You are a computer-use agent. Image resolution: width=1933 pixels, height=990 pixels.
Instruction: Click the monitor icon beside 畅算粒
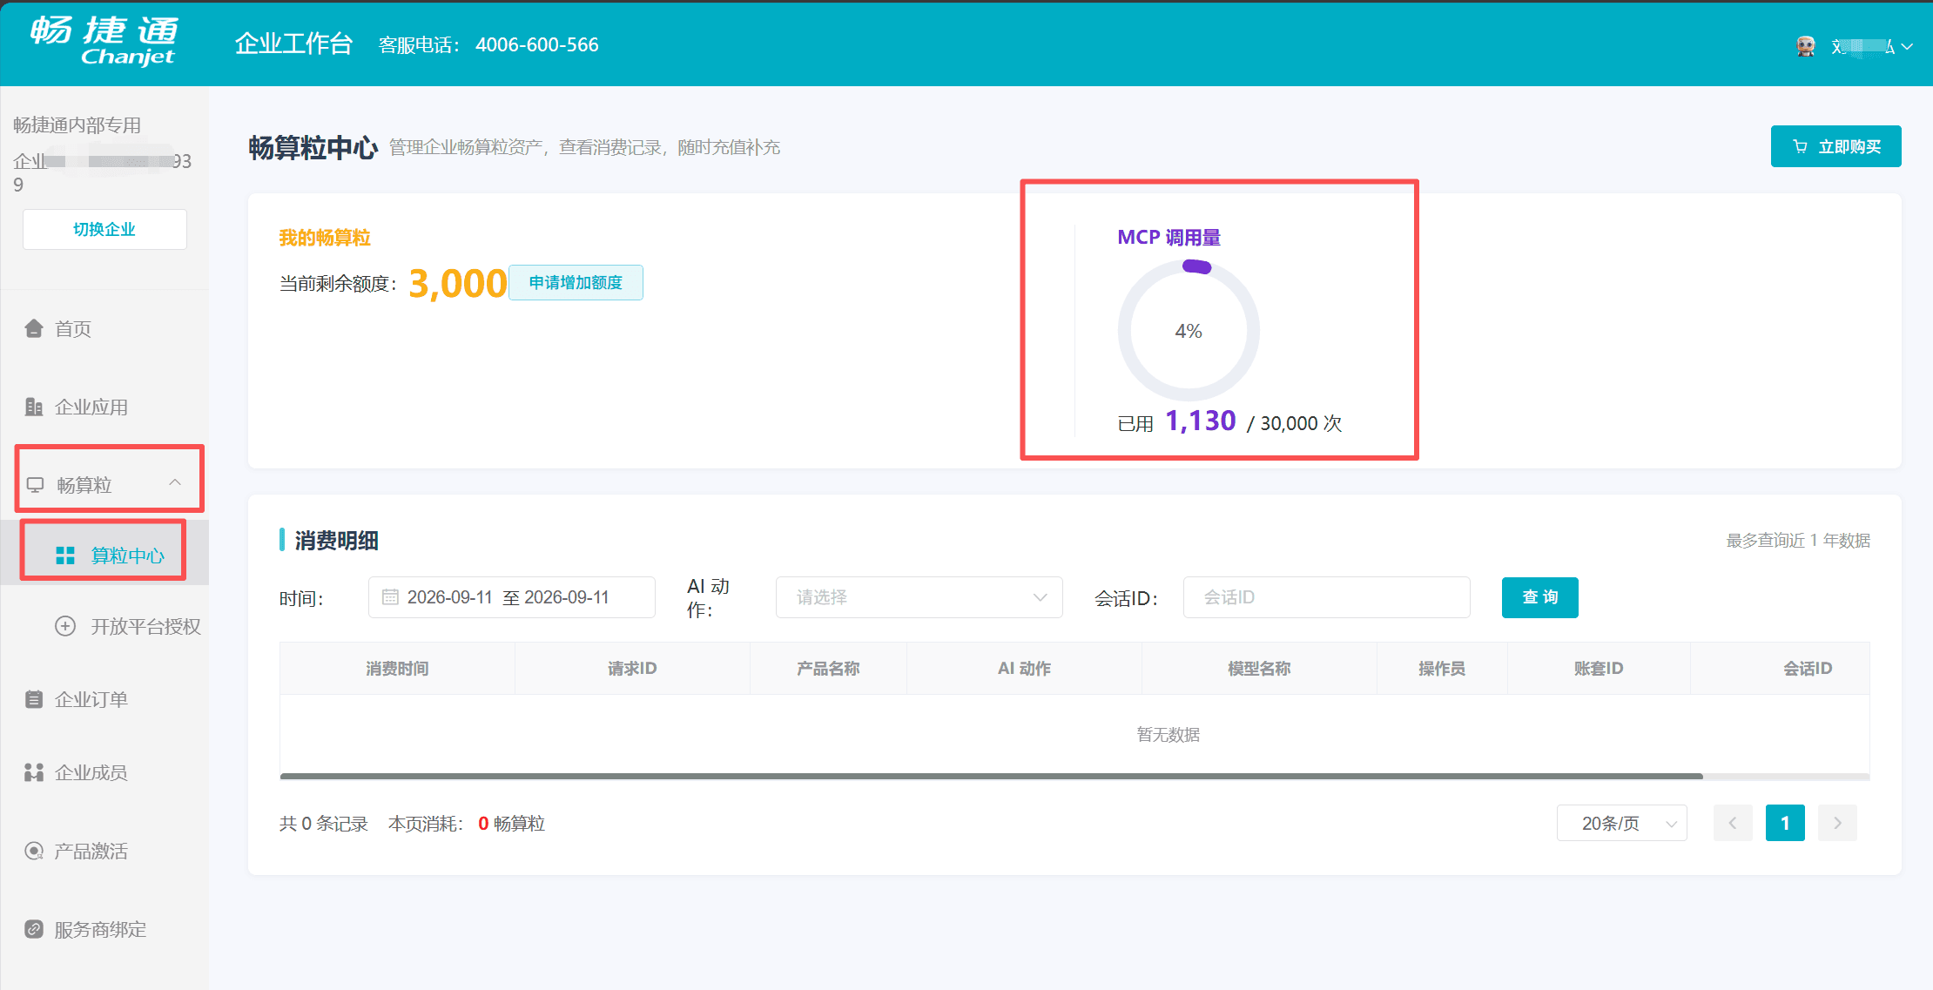tap(35, 485)
